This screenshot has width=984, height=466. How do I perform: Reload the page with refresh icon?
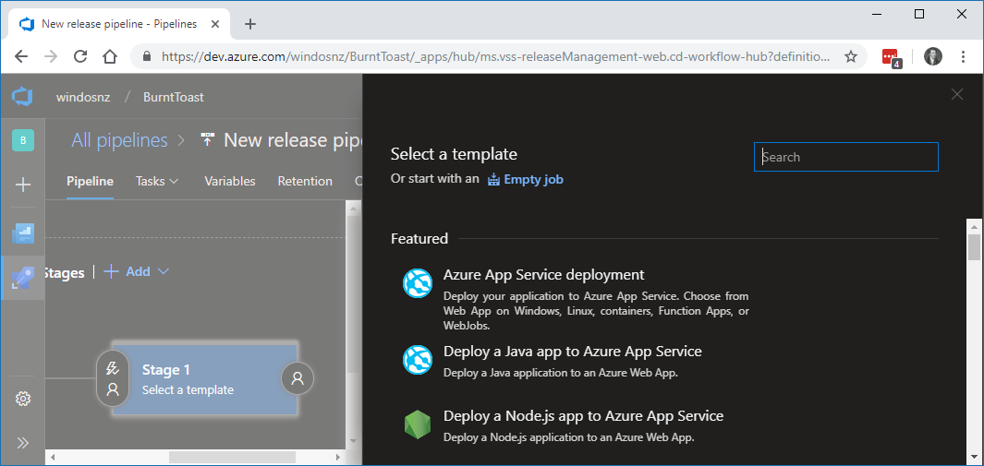pyautogui.click(x=80, y=56)
